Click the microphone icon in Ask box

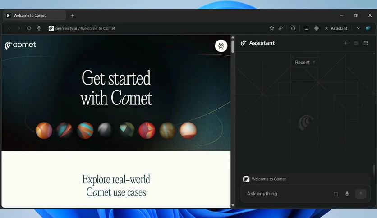(347, 194)
